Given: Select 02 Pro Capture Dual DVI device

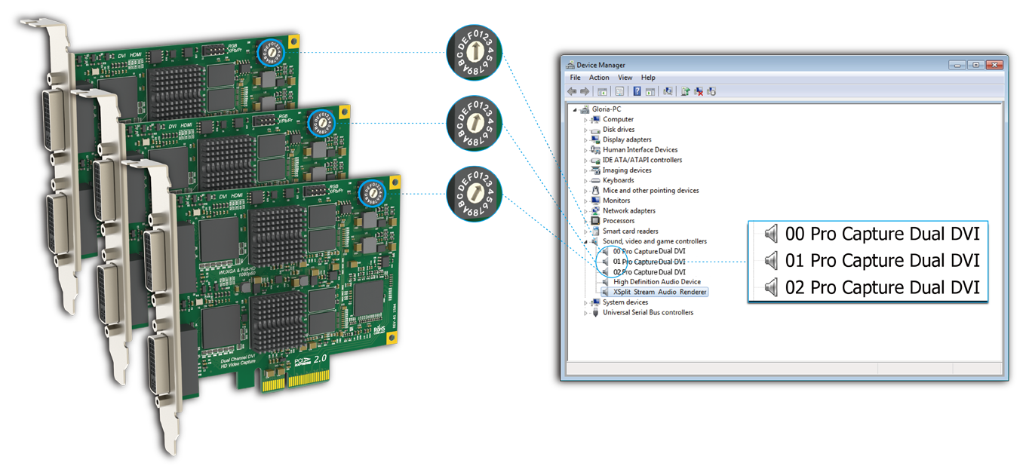Looking at the screenshot, I should click(x=650, y=271).
